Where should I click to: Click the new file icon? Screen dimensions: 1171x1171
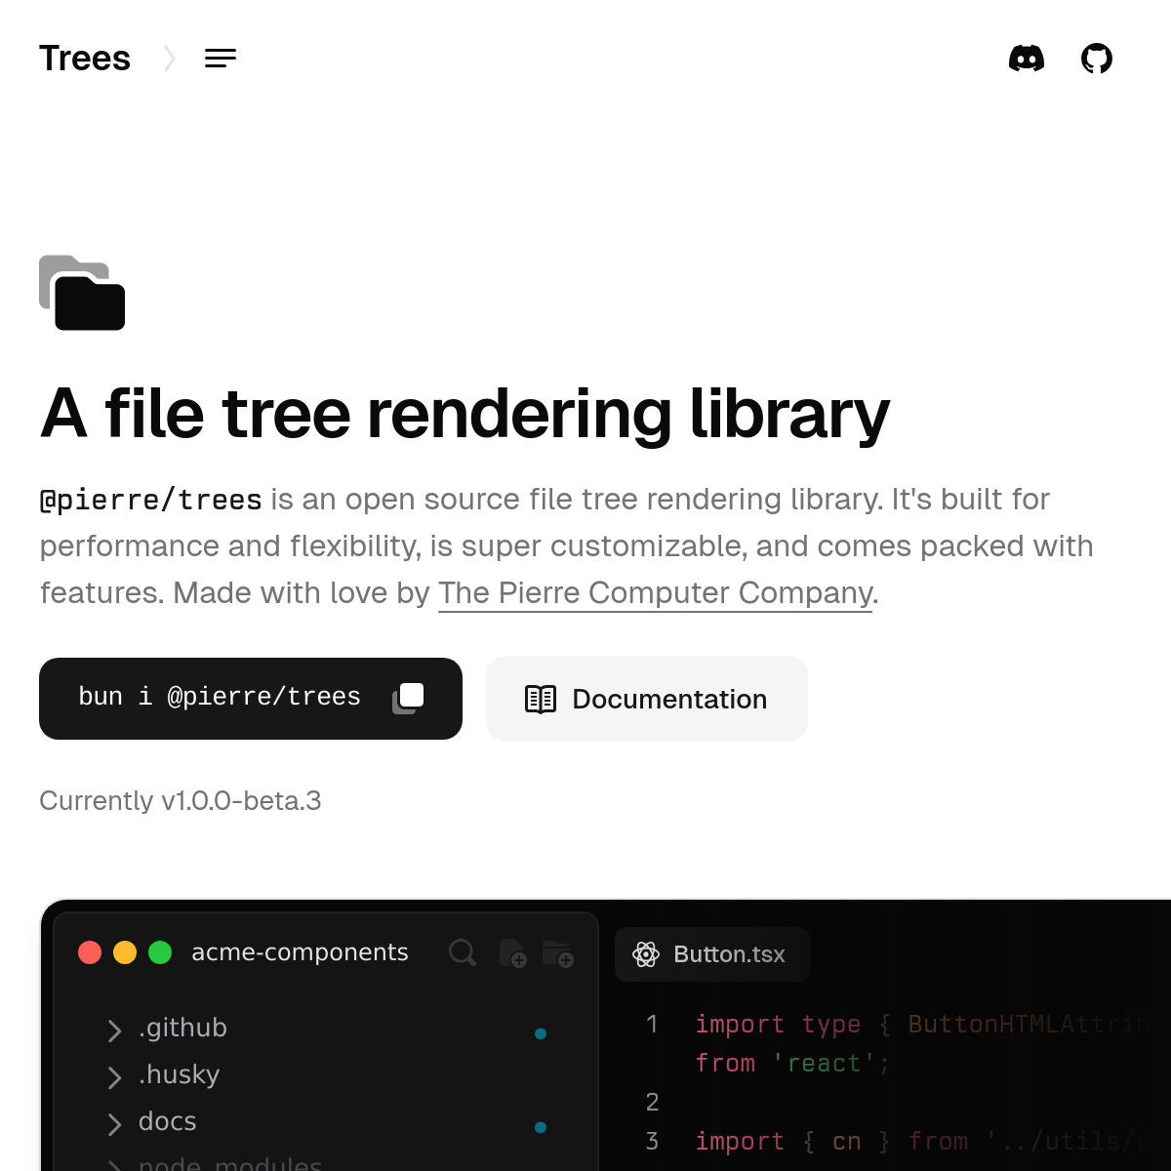point(512,952)
